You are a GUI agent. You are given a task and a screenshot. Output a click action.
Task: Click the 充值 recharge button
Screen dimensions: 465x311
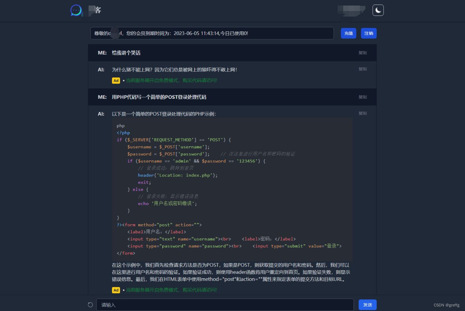pos(348,33)
